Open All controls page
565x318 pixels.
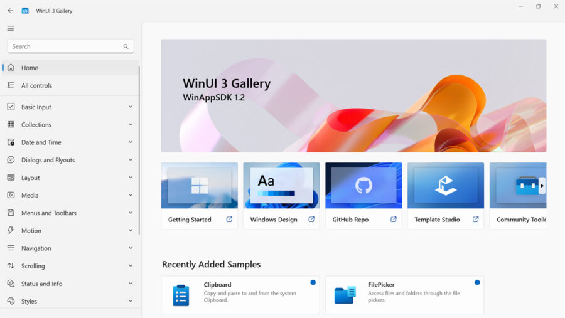tap(36, 85)
